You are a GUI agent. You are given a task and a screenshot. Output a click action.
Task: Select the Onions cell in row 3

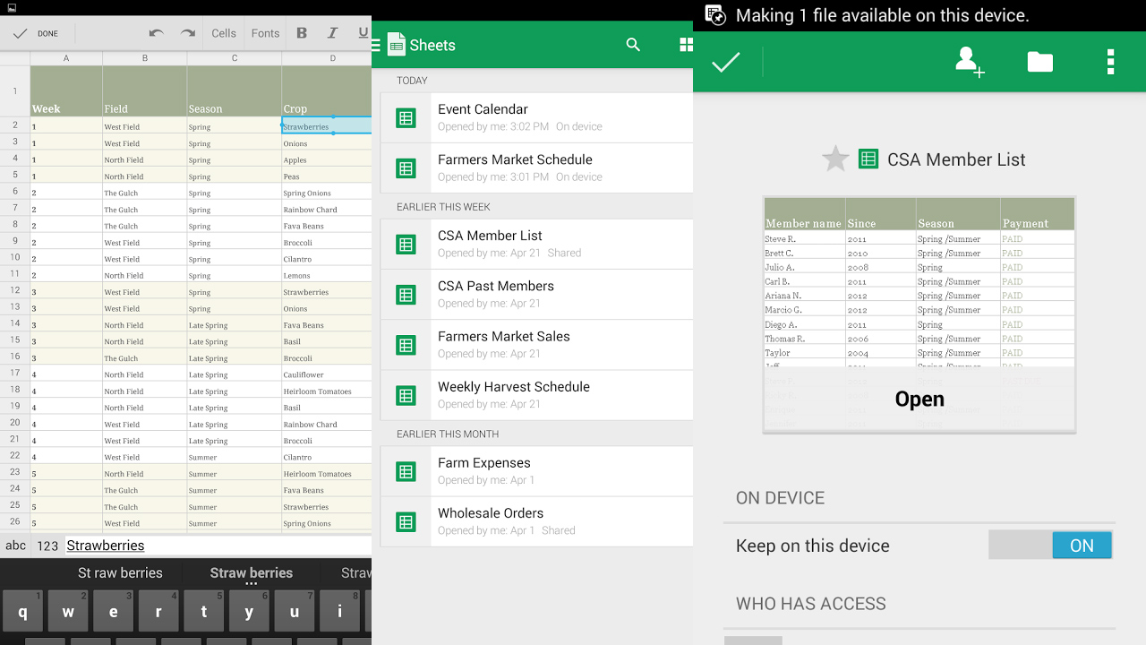point(327,142)
